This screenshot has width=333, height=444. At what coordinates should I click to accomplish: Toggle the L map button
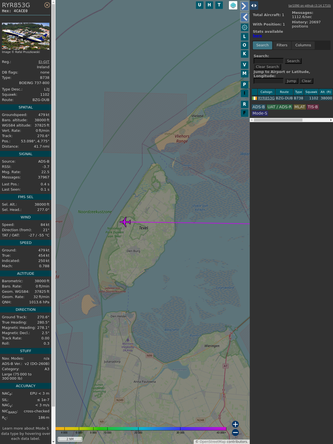[244, 37]
